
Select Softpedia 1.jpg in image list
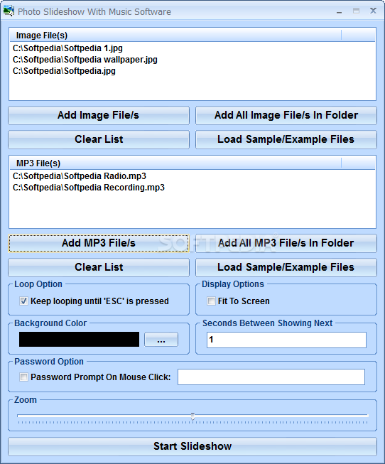tap(67, 48)
